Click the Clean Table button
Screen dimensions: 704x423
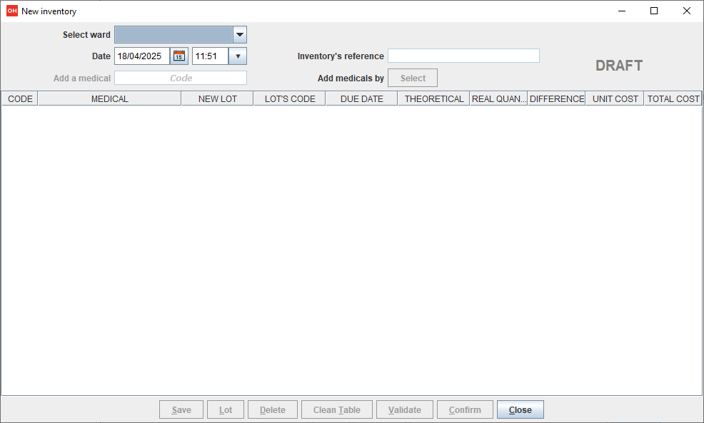(x=337, y=410)
